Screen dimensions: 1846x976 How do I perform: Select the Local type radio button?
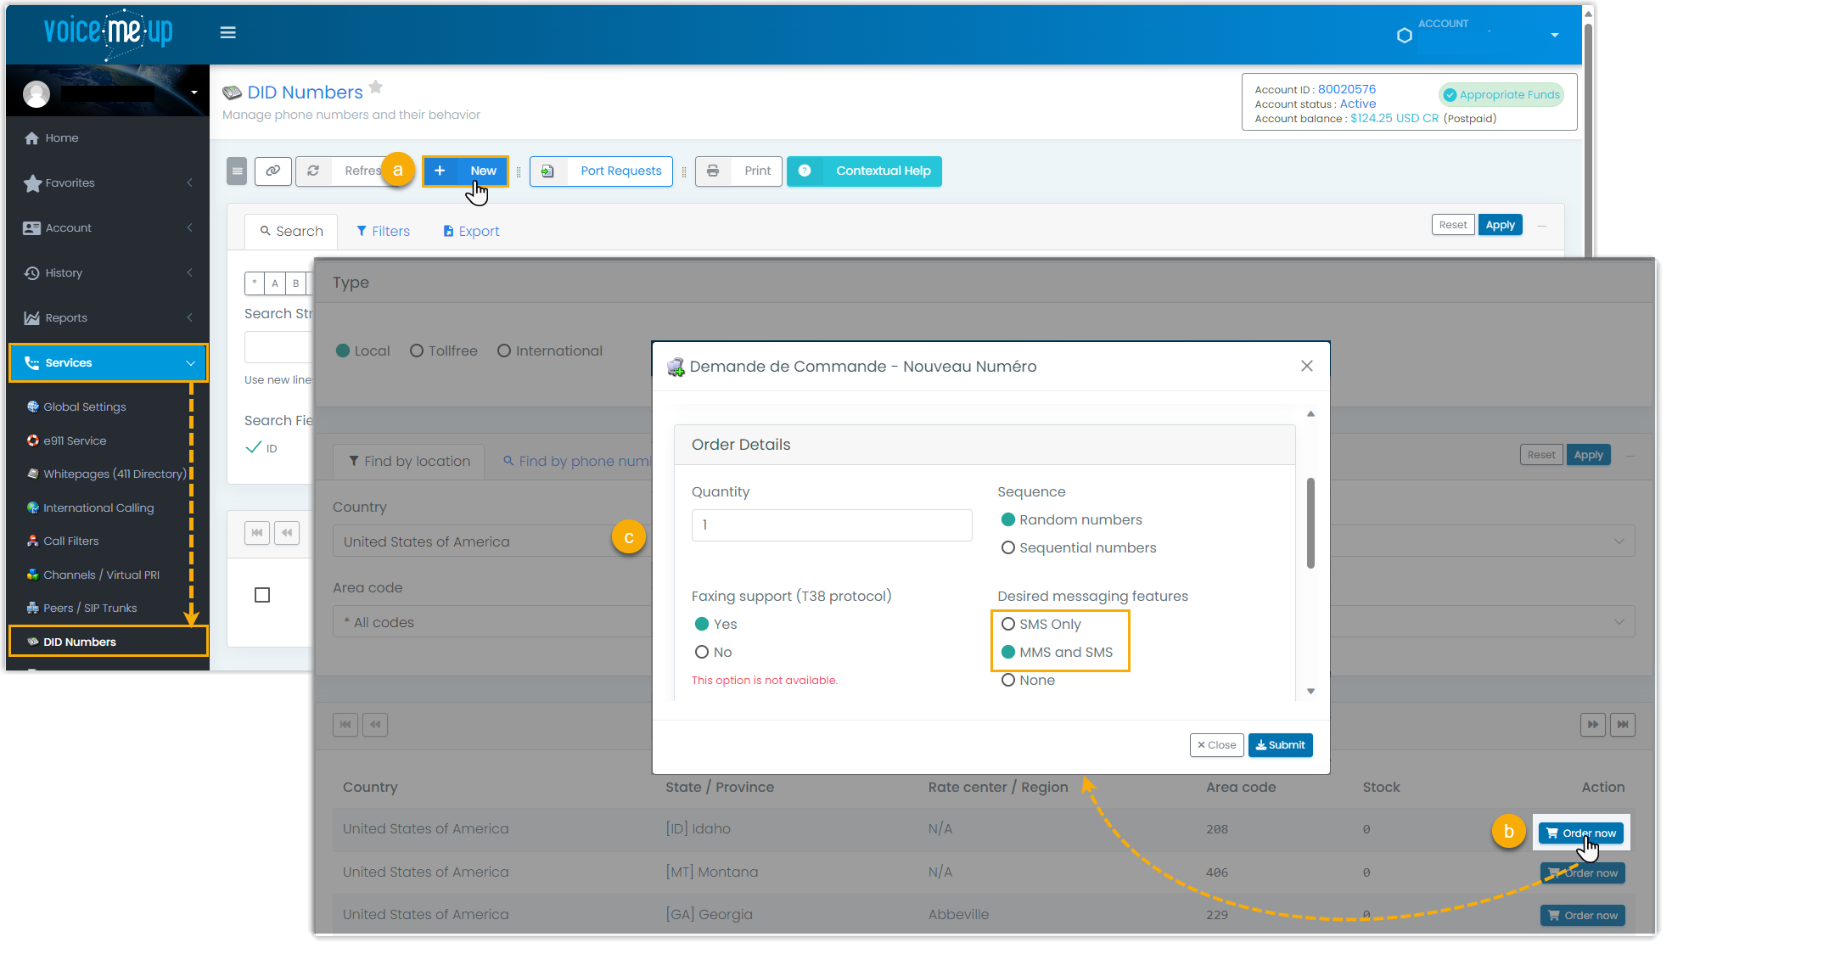click(x=343, y=351)
